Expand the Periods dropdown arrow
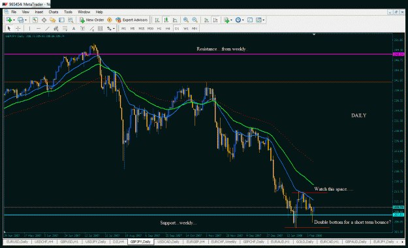This screenshot has width=408, height=248. click(x=243, y=20)
